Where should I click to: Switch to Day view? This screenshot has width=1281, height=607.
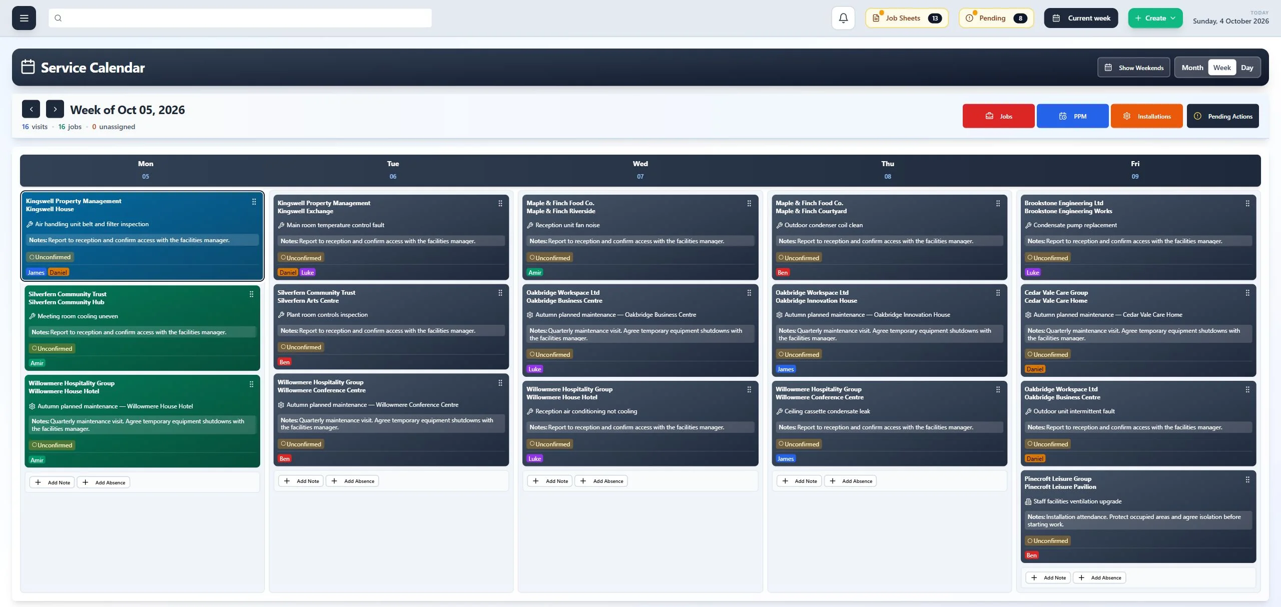point(1247,68)
